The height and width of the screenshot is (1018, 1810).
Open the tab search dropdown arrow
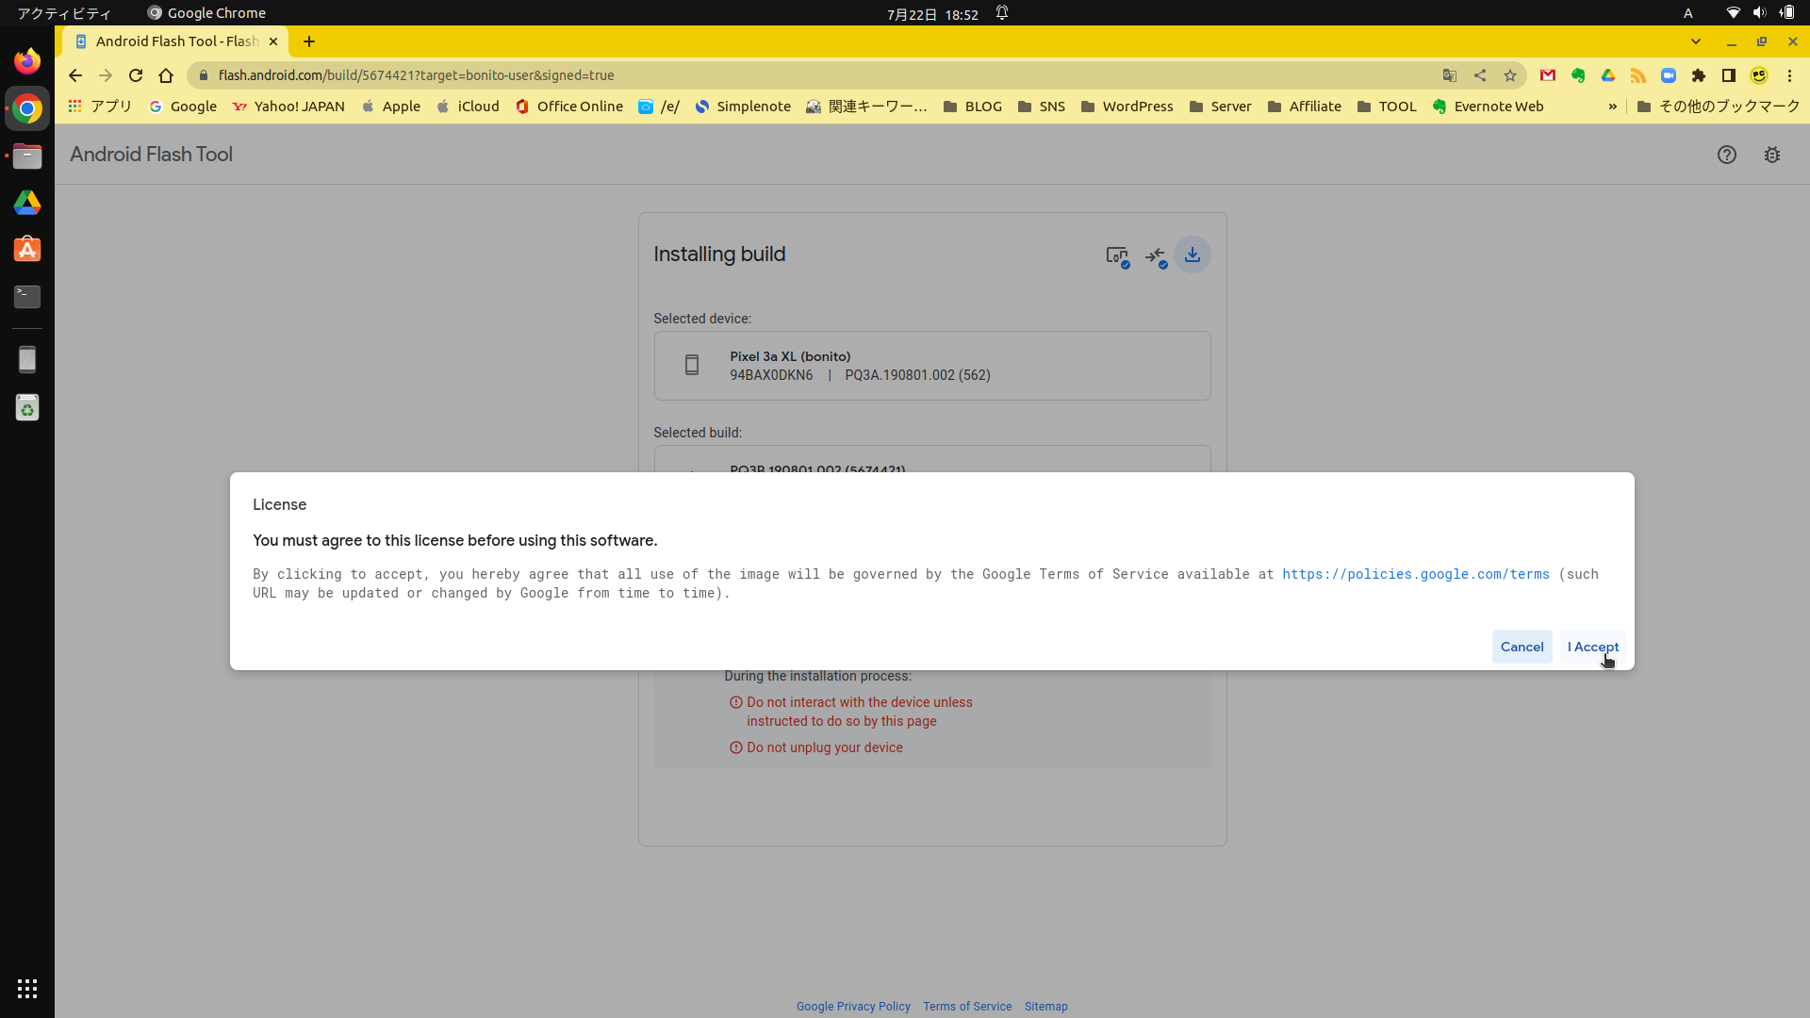coord(1695,41)
